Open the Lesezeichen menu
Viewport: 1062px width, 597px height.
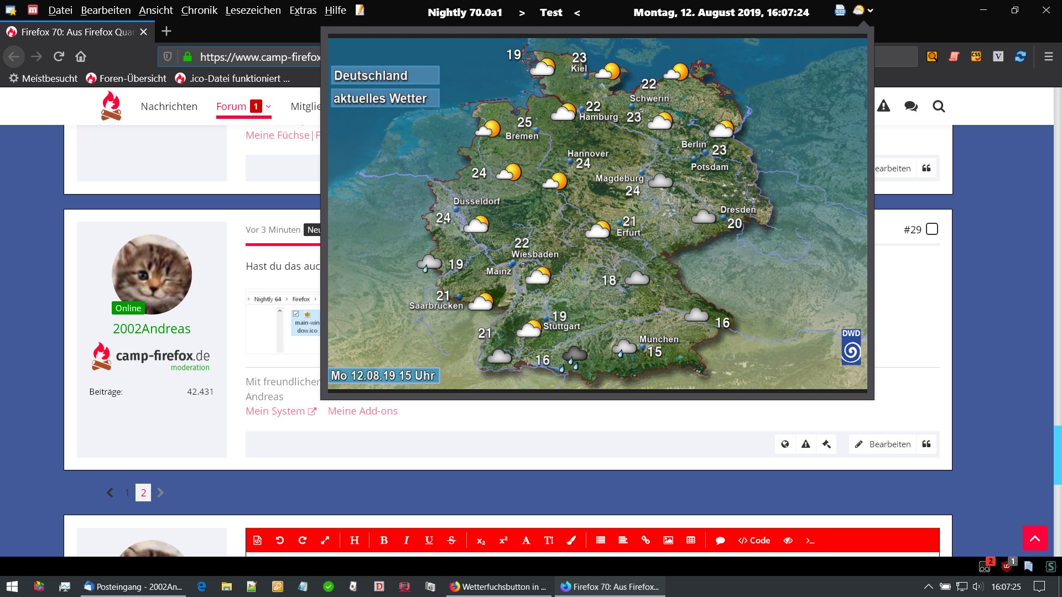(253, 11)
